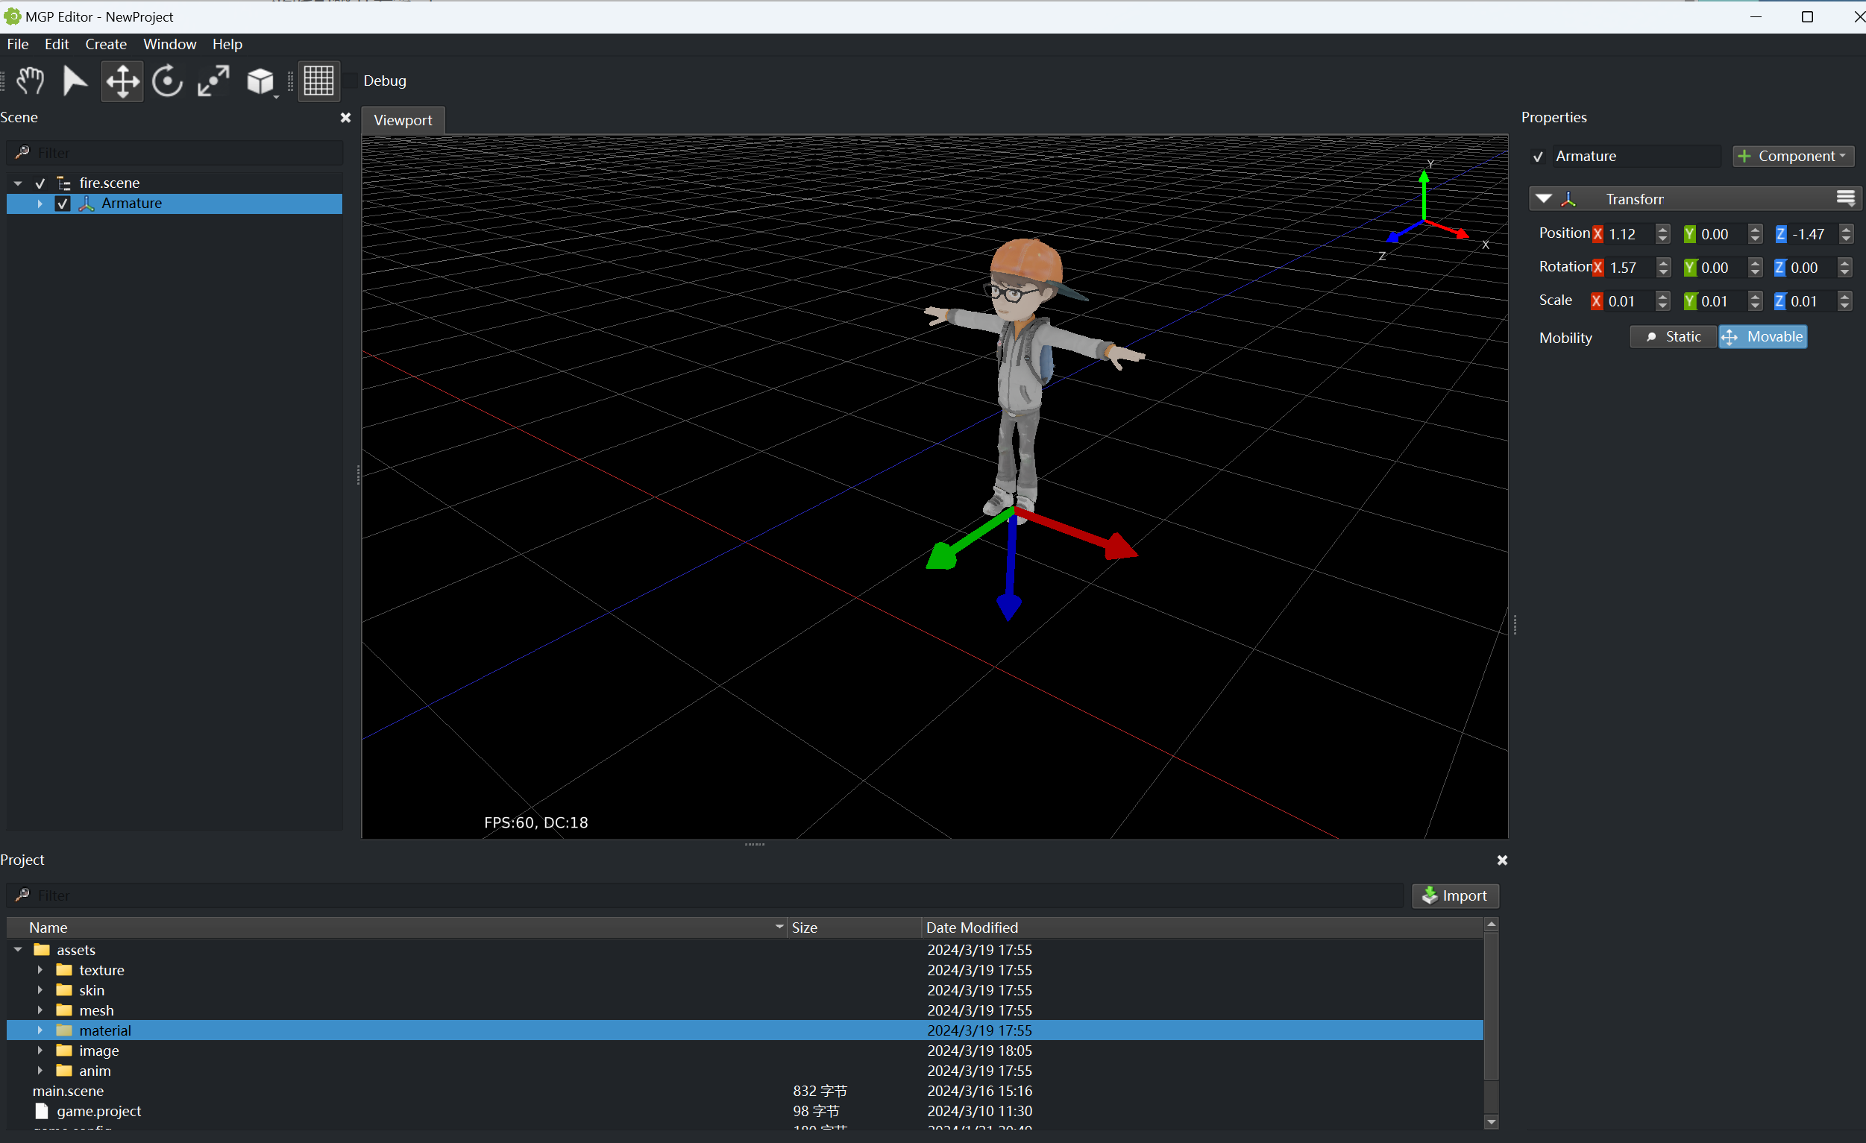This screenshot has height=1143, width=1866.
Task: Open the Component dropdown
Action: (1793, 156)
